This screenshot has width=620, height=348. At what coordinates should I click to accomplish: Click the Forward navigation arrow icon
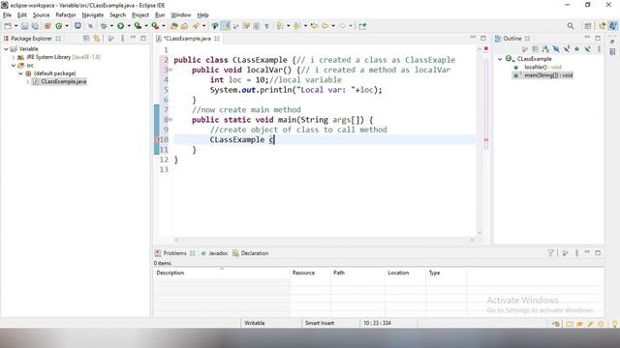pos(342,26)
